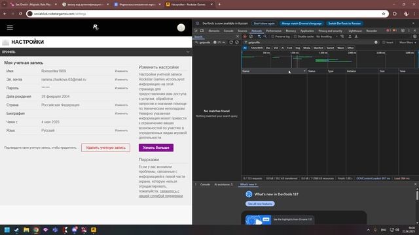Click Изменить next to Пароль row

coord(121,88)
